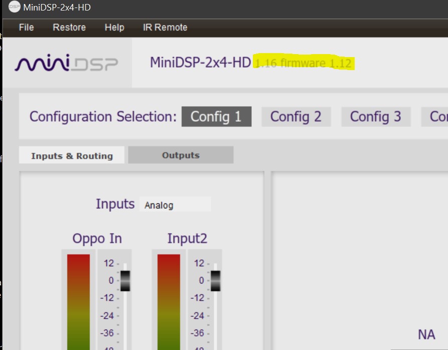Open the File menu
The image size is (448, 350).
pyautogui.click(x=26, y=28)
